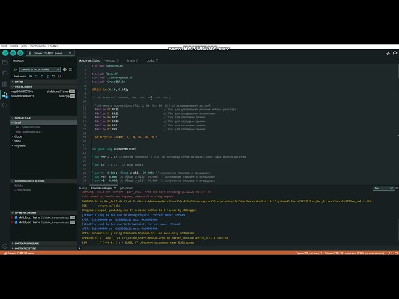
Task: Open the Sketchbook folder icon in sidebar
Action: click(5, 62)
